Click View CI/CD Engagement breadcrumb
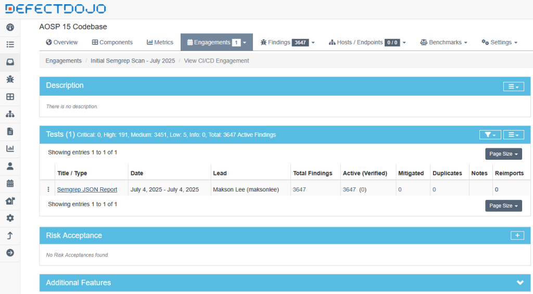Viewport: 533px width, 294px height. (216, 60)
